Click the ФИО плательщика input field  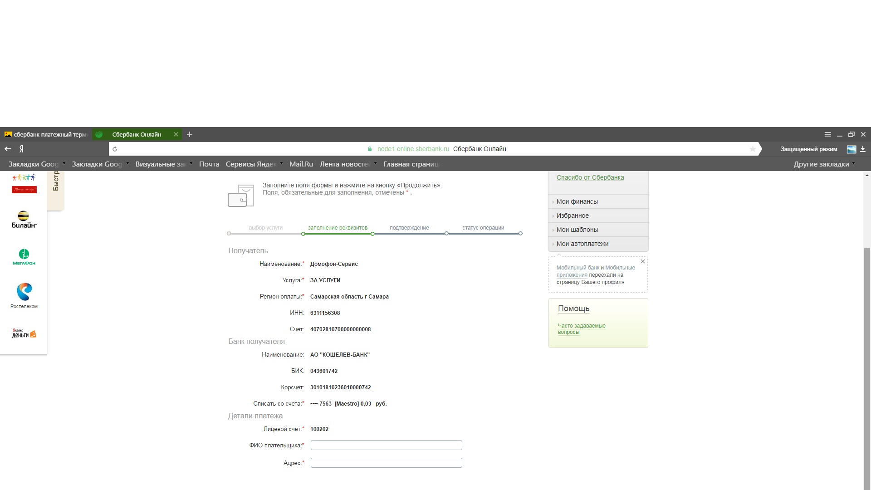tap(386, 445)
